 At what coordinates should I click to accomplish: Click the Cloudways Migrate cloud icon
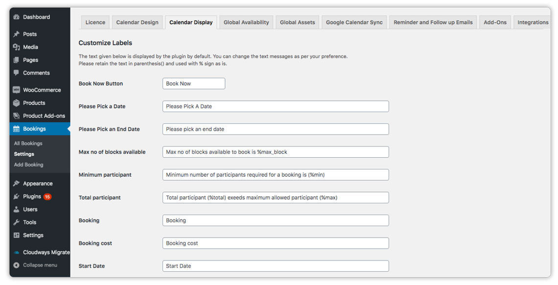tap(16, 252)
